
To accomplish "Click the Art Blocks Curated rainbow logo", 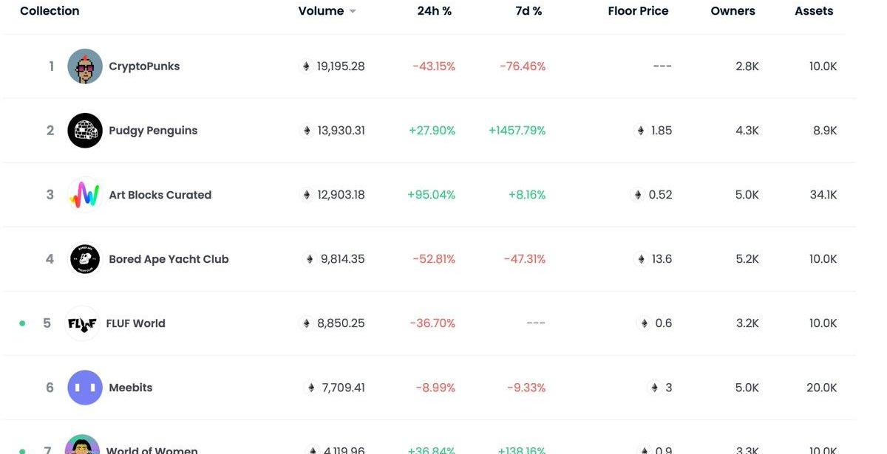I will click(x=85, y=195).
